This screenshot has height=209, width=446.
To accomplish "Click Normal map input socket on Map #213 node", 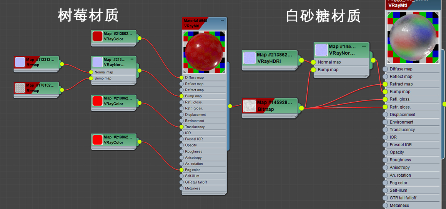I will (x=91, y=72).
